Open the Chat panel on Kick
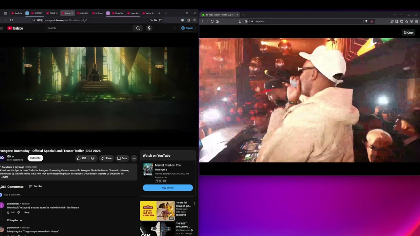The image size is (420, 236). click(x=409, y=33)
